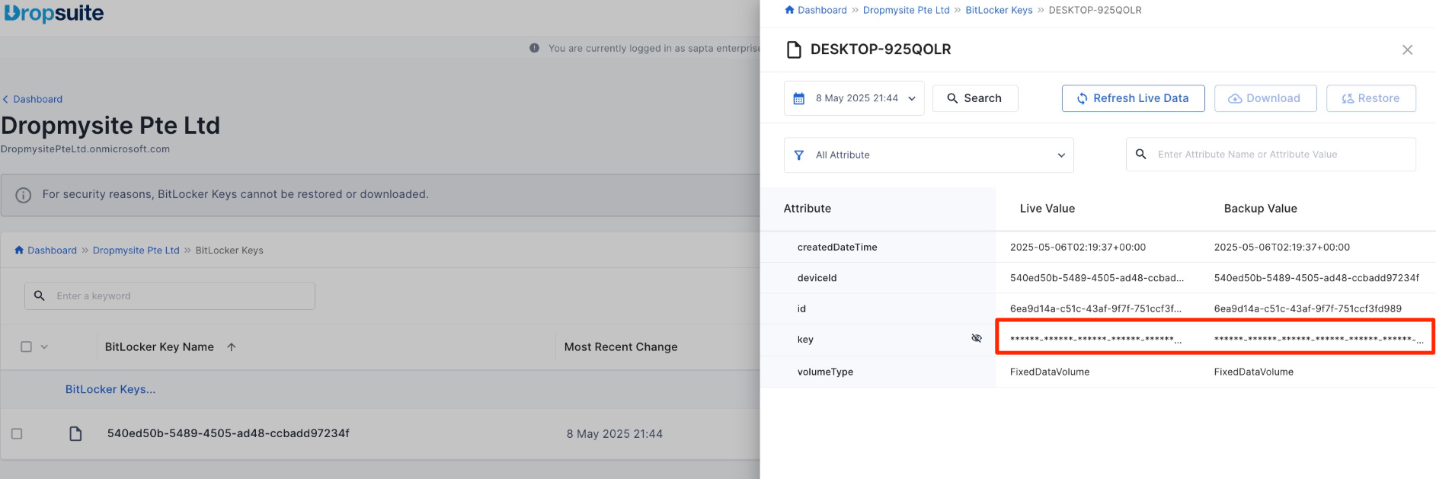Open BitLocker Keys in side panel breadcrumb

[x=999, y=10]
